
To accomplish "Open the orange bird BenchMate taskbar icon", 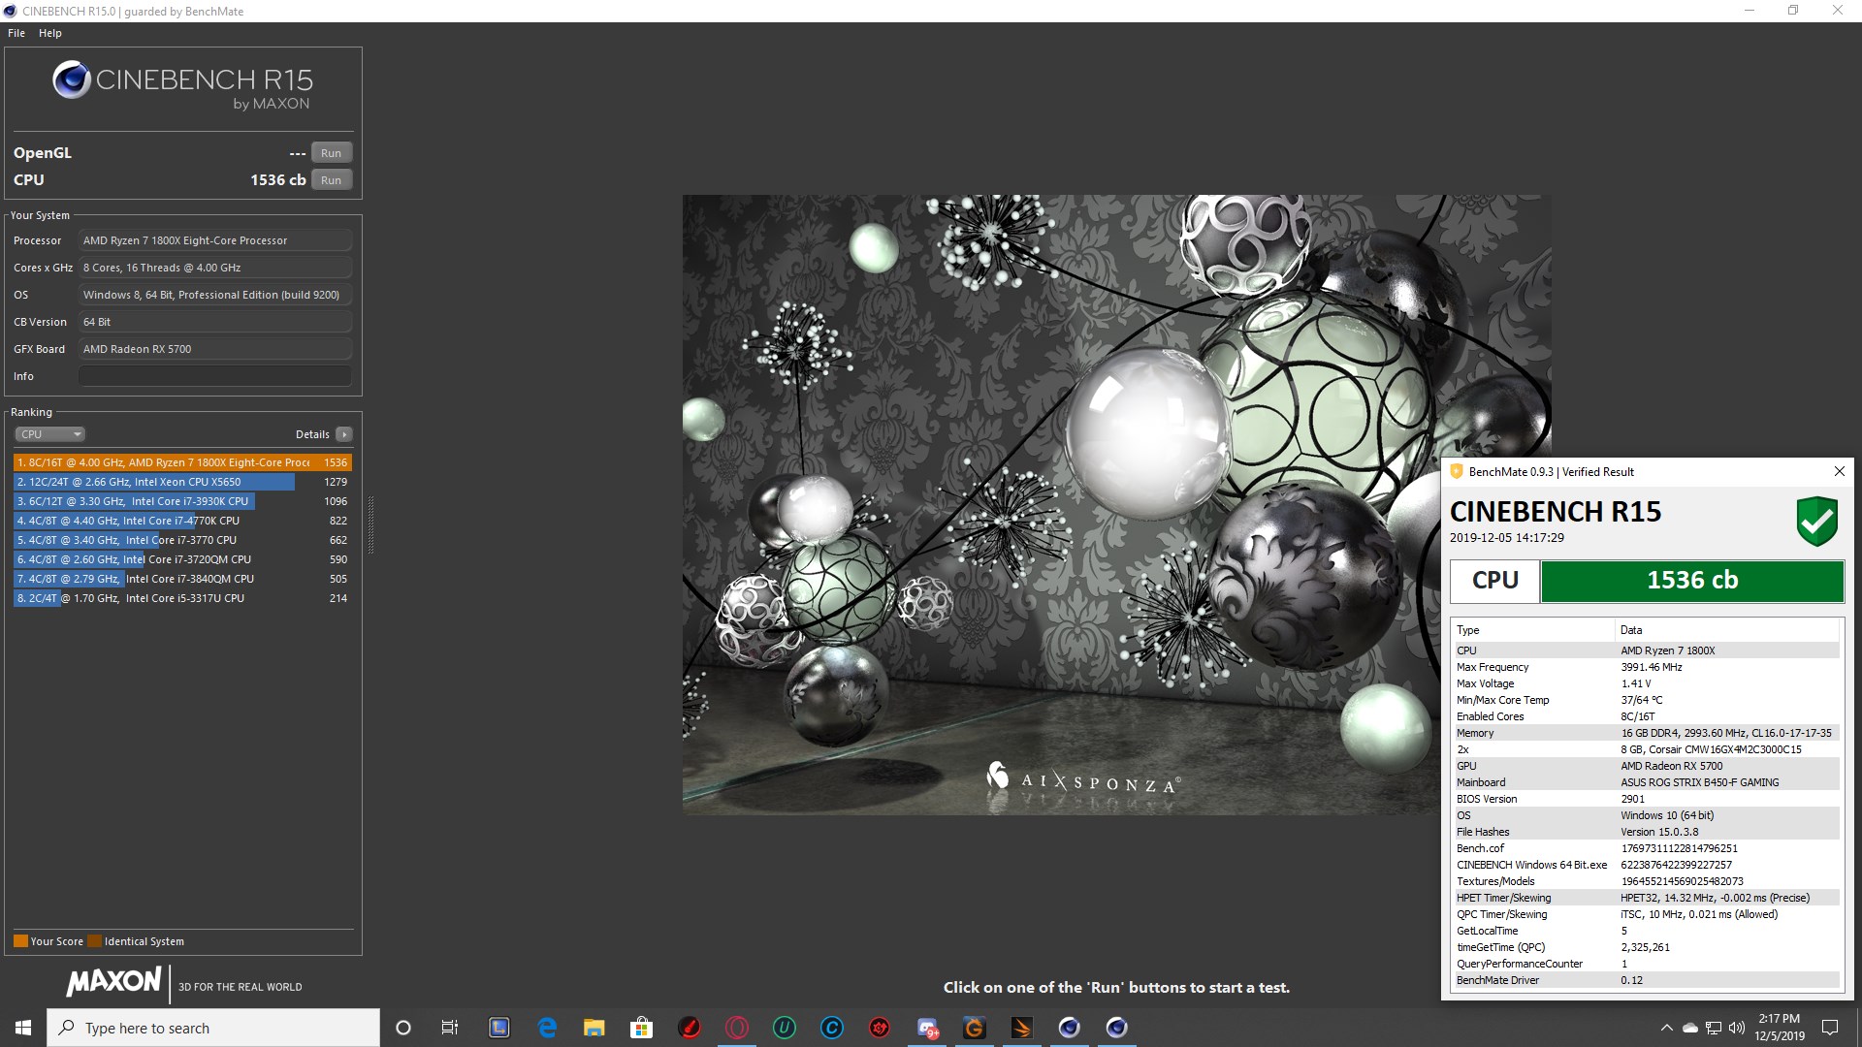I will click(x=1021, y=1028).
